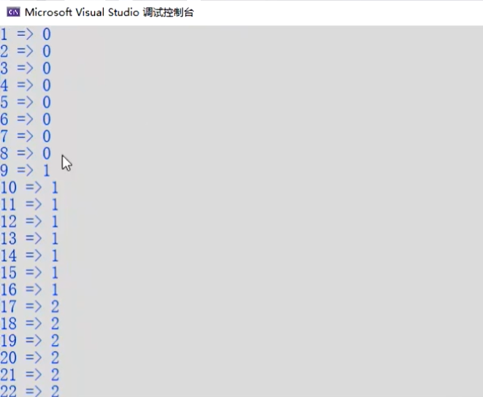Select the output line '2 => 0'
Image resolution: width=483 pixels, height=397 pixels.
coord(26,51)
